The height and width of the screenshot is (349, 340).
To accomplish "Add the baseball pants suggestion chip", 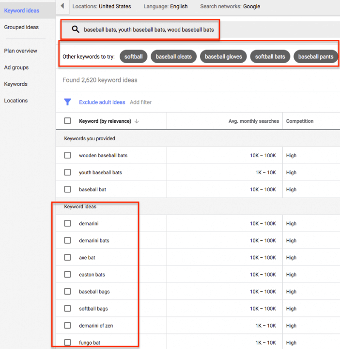I will pyautogui.click(x=316, y=56).
